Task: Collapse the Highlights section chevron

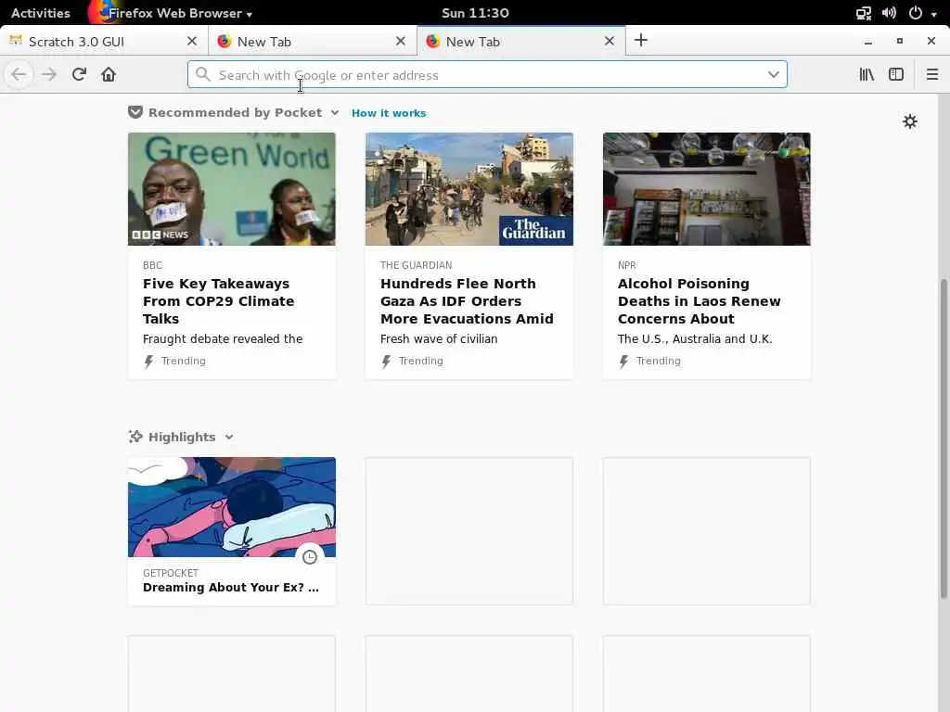Action: click(229, 438)
